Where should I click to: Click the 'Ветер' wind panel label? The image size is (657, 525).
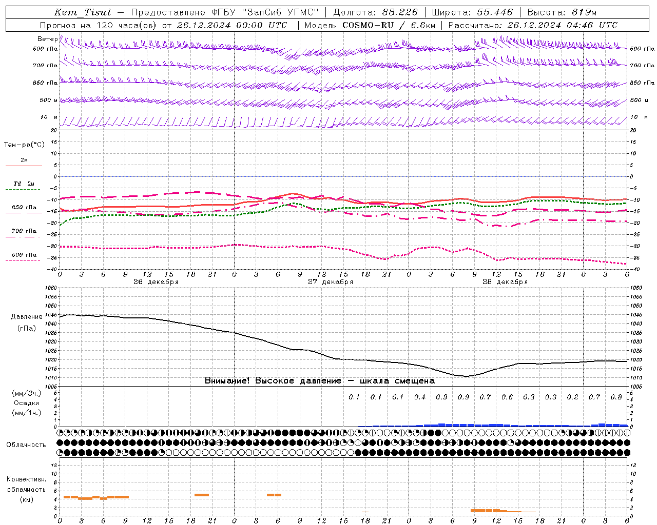tap(47, 39)
